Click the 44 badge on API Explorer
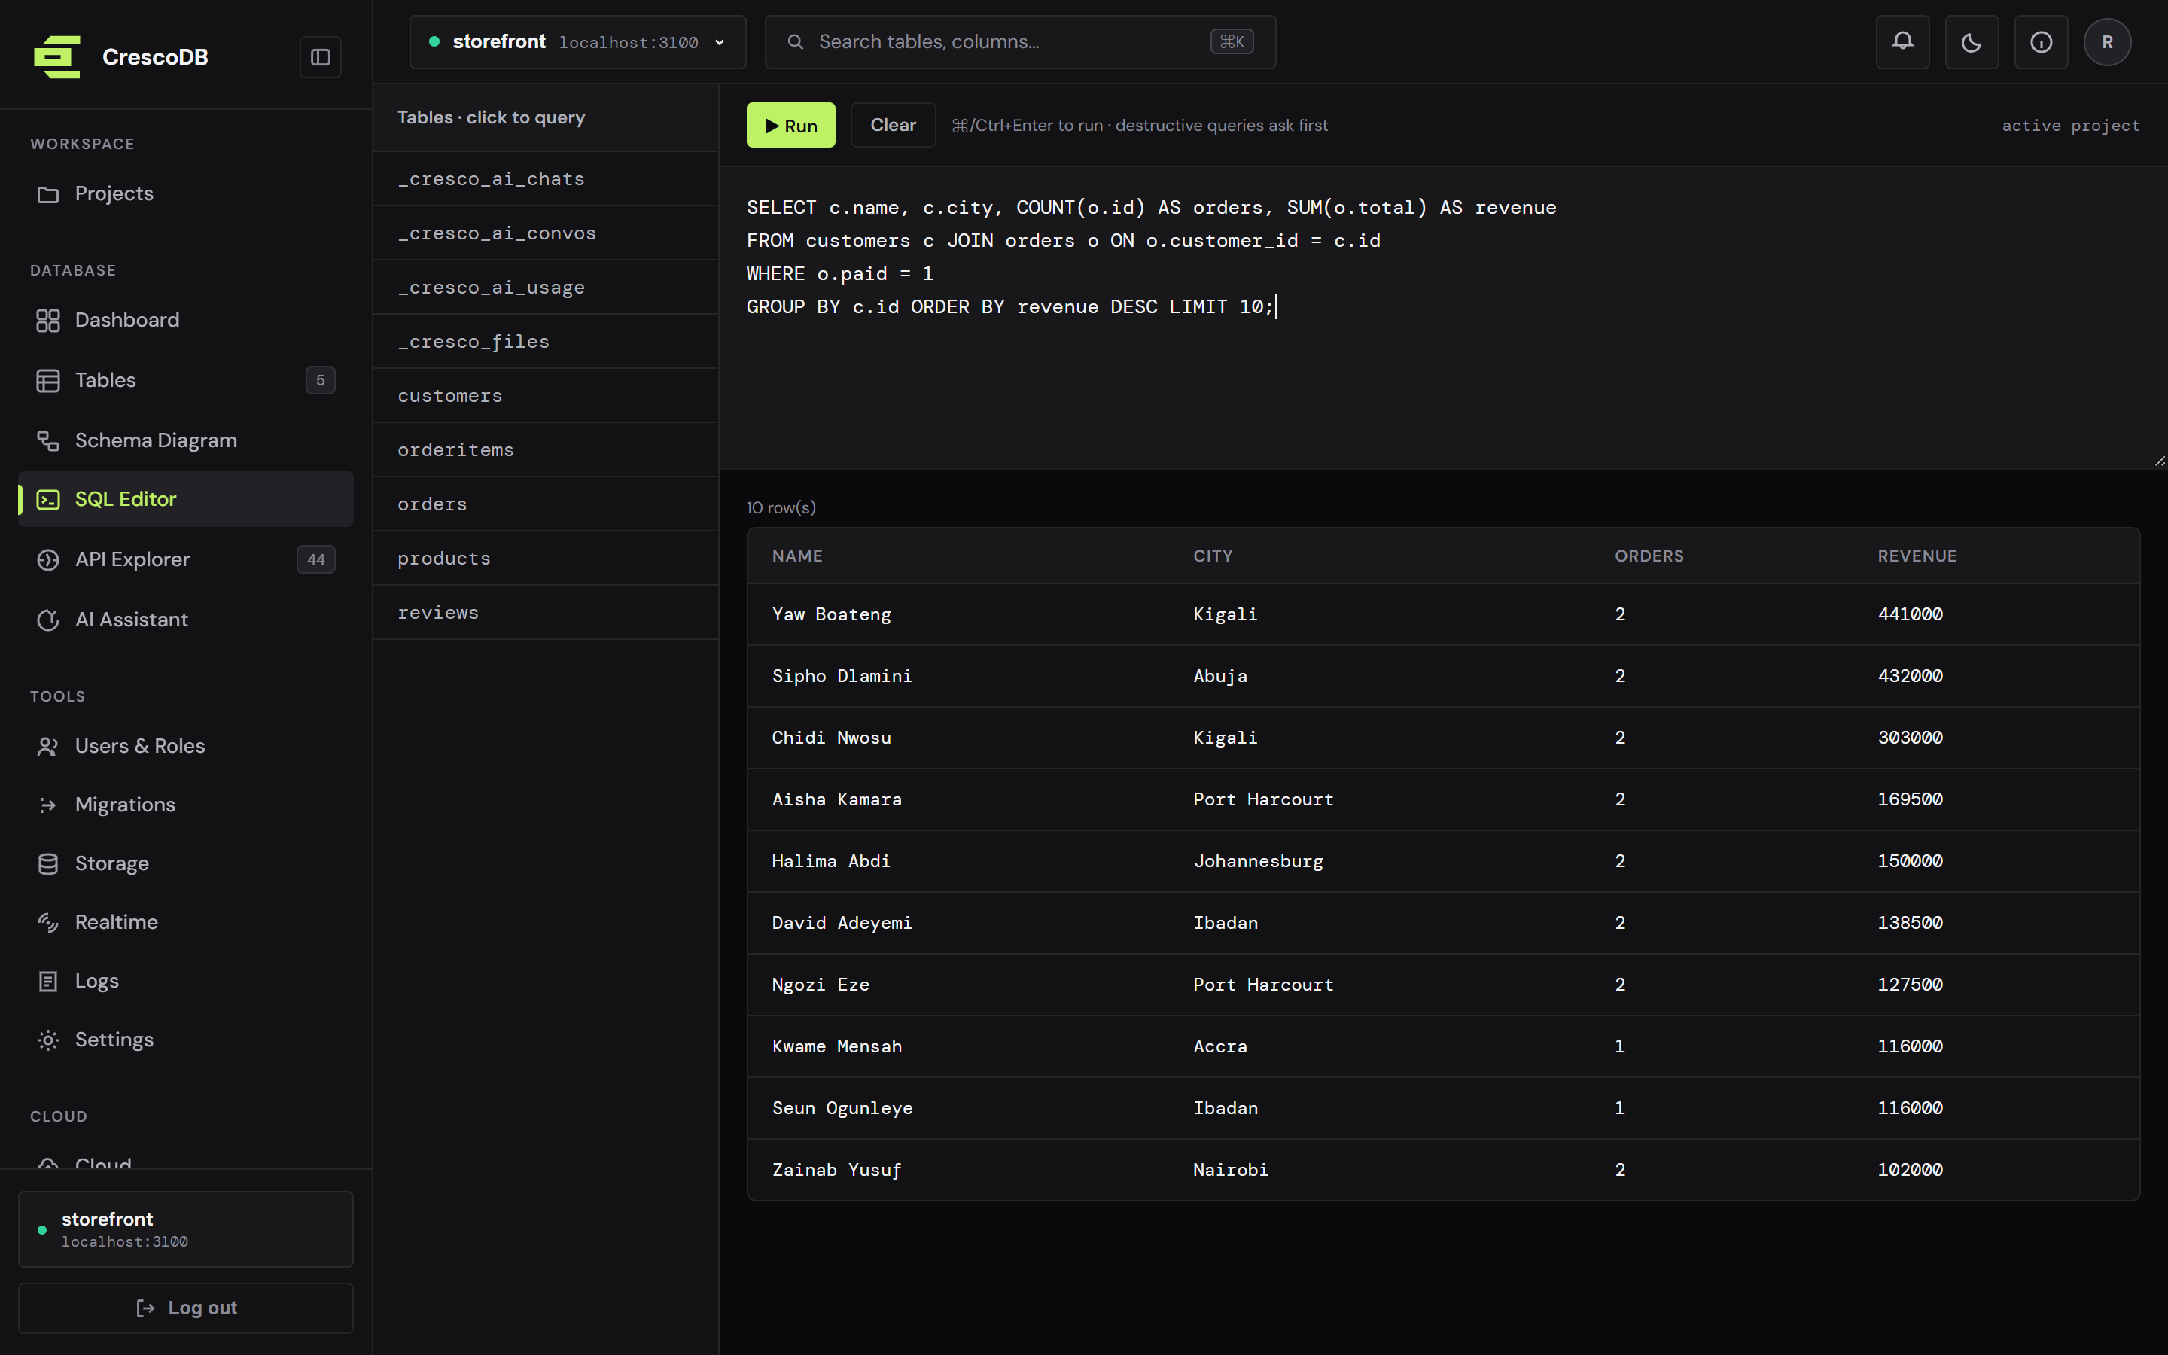 tap(316, 559)
